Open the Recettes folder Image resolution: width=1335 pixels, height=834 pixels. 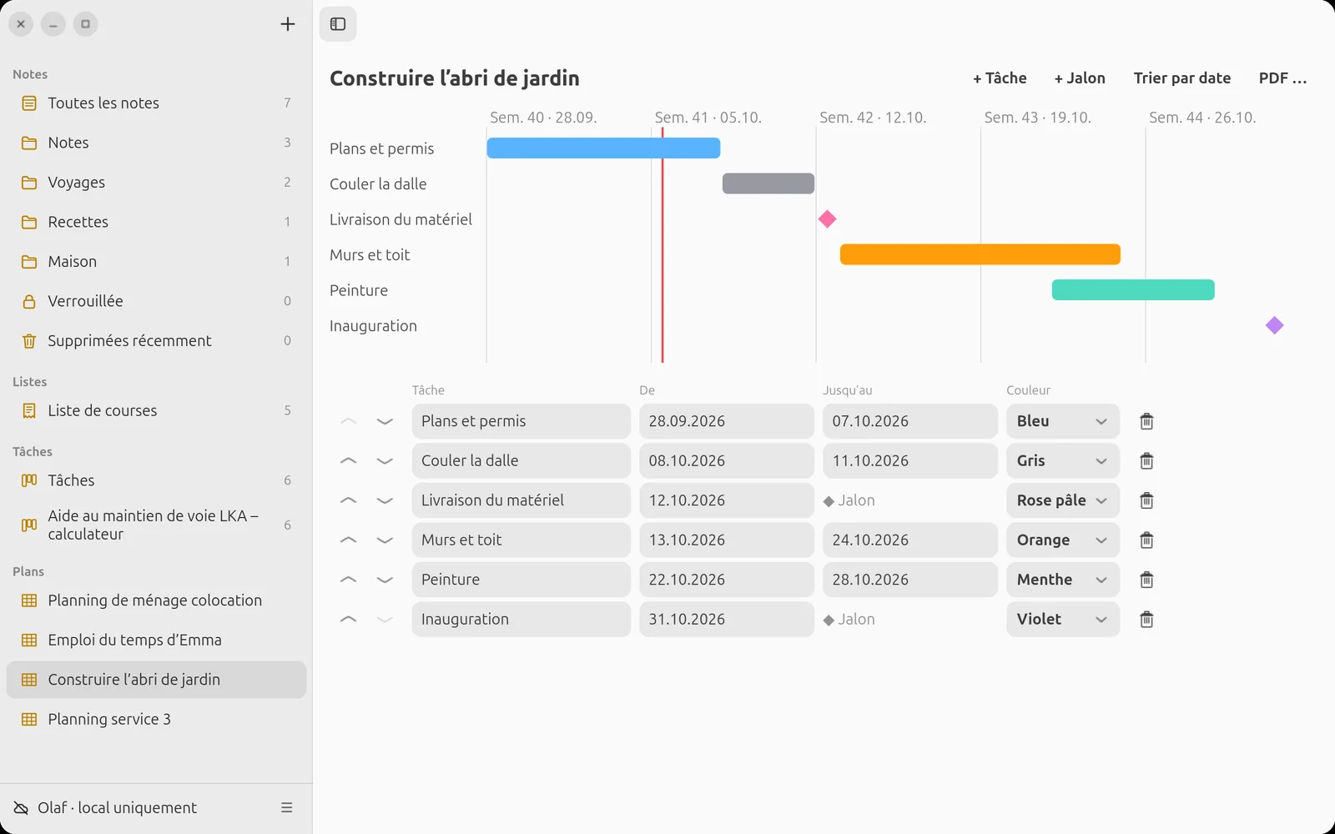coord(156,222)
